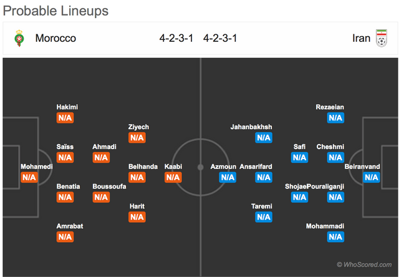The height and width of the screenshot is (277, 399).
Task: Click Mohammadi's blue N/A rating badge
Action: 335,237
